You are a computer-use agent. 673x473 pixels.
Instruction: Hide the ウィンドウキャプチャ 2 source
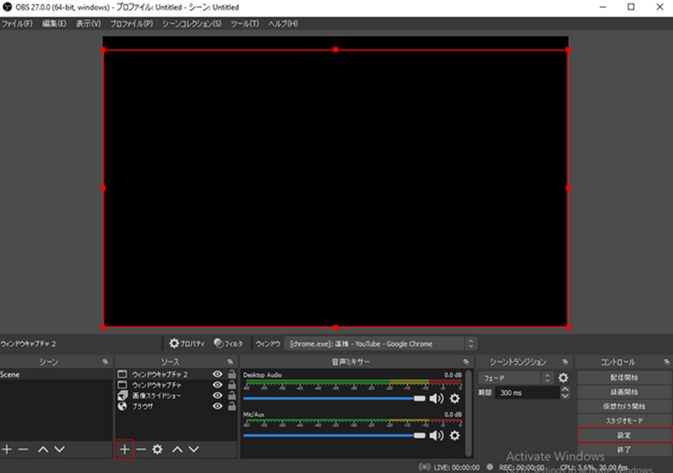(x=218, y=375)
